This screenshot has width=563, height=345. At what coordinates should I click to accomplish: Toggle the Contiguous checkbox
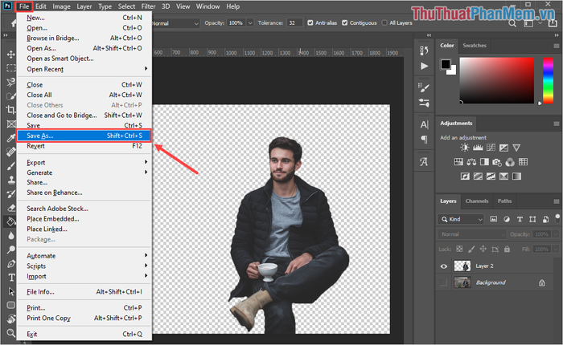coord(345,23)
